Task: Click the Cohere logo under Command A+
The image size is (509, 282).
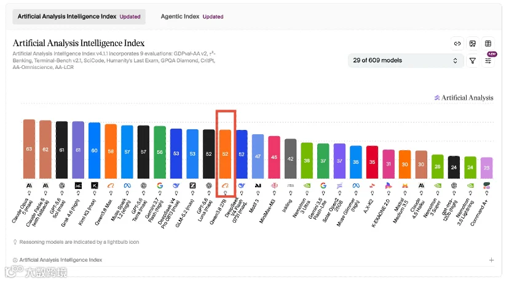Action: pyautogui.click(x=487, y=185)
